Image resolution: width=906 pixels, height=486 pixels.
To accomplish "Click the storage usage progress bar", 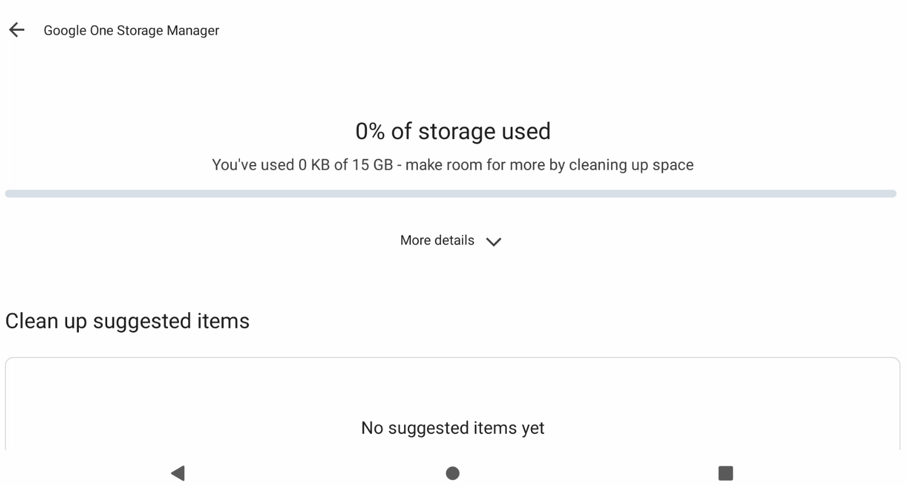I will click(x=450, y=193).
